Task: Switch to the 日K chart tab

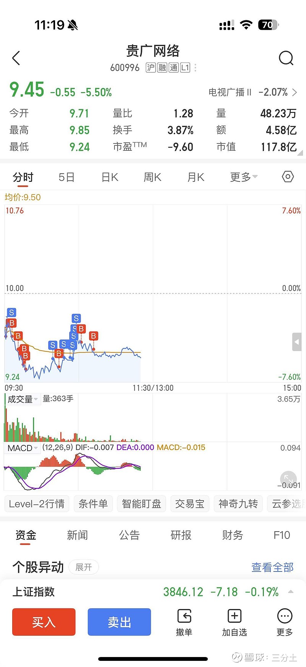Action: click(x=110, y=177)
